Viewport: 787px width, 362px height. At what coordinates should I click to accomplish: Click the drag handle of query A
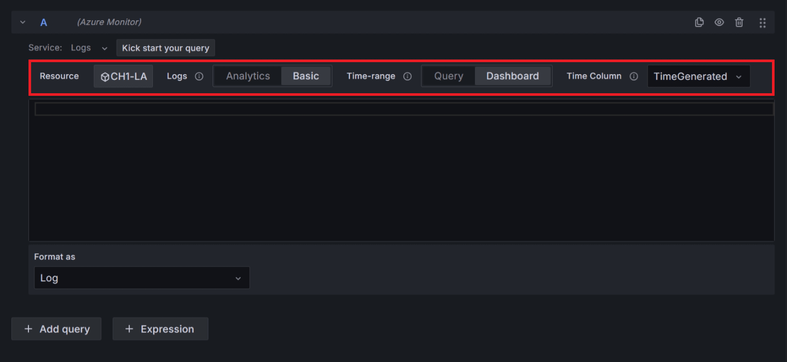pyautogui.click(x=762, y=22)
